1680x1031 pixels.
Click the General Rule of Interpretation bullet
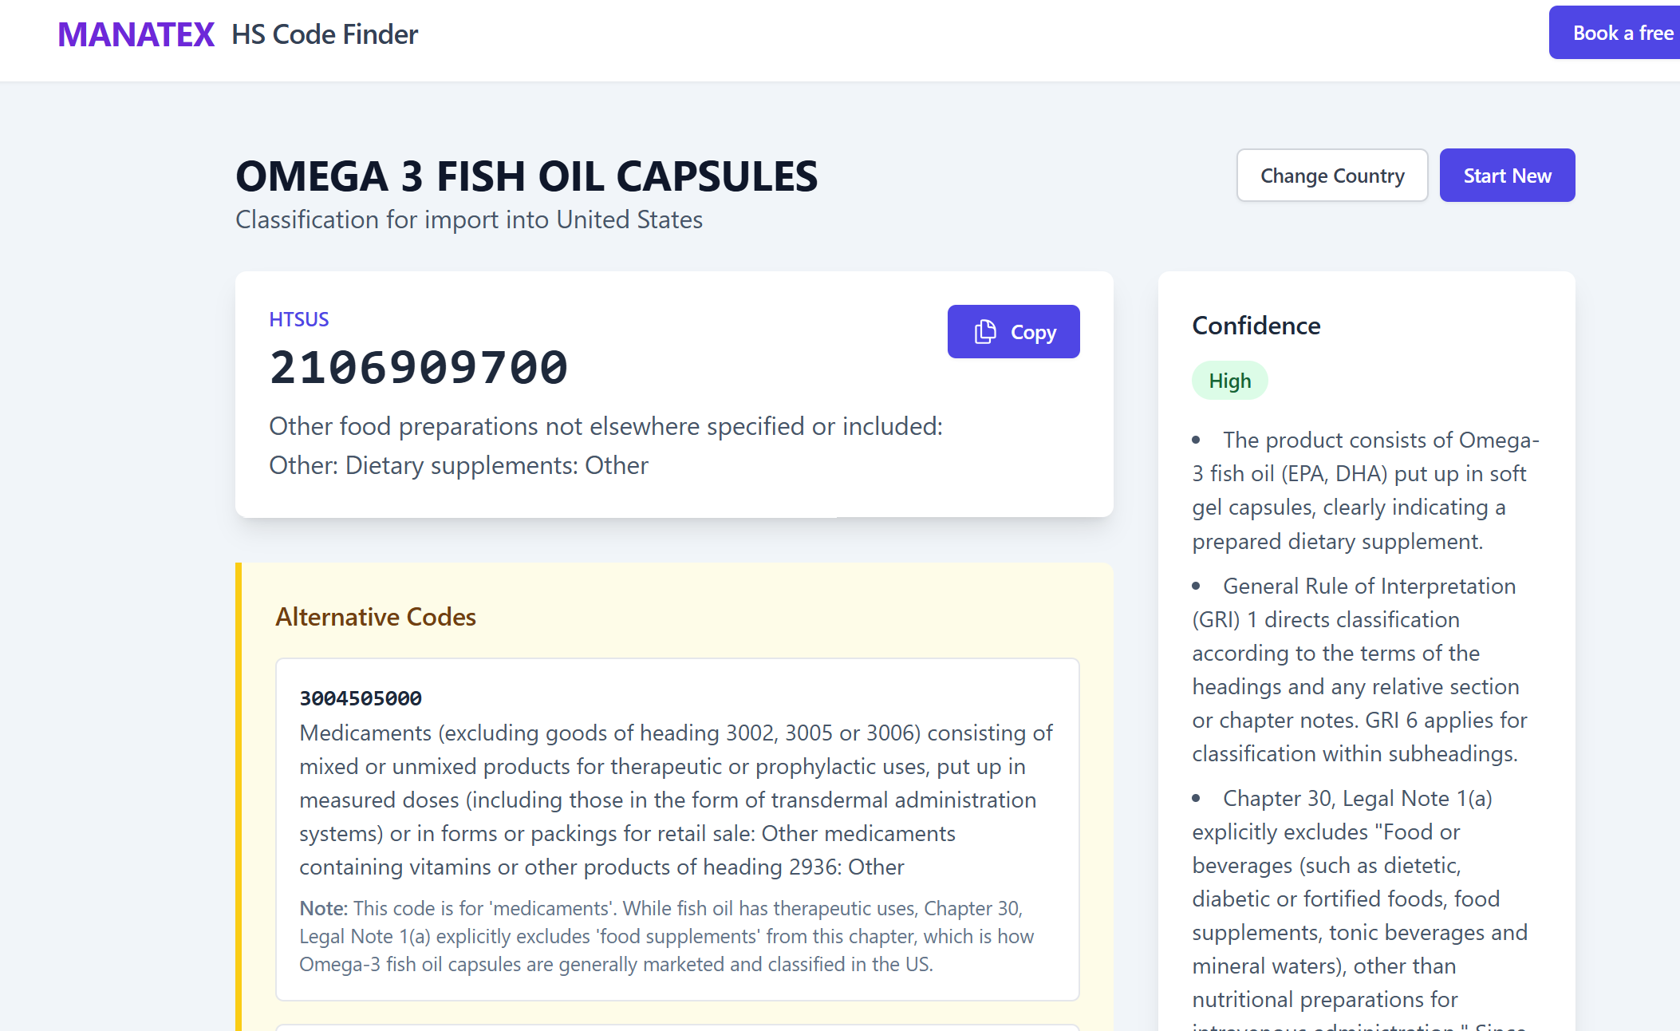point(1359,670)
